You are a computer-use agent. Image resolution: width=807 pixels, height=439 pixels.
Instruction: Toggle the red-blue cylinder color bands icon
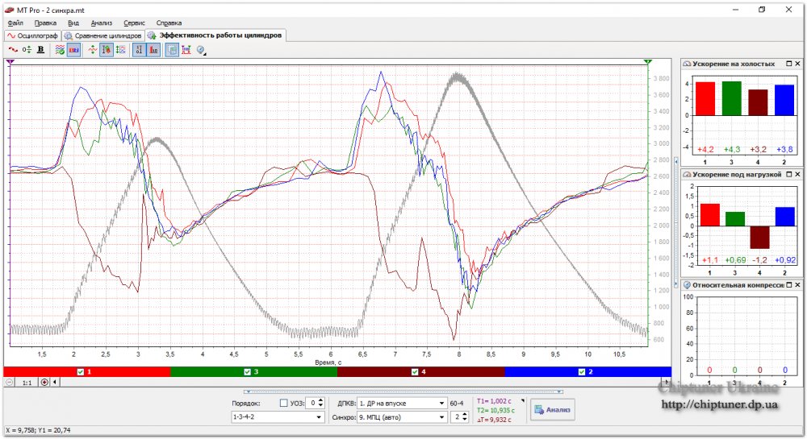[x=73, y=50]
